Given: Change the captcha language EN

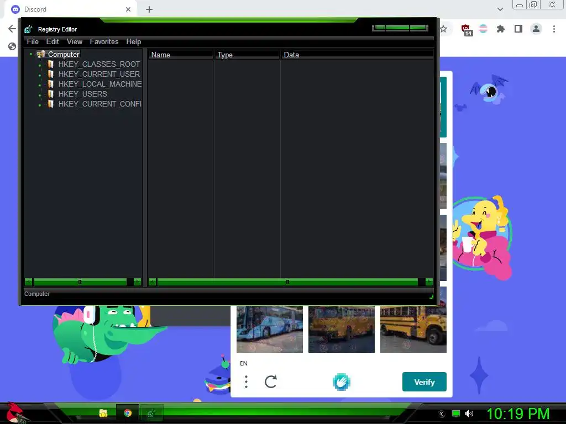Looking at the screenshot, I should (244, 363).
